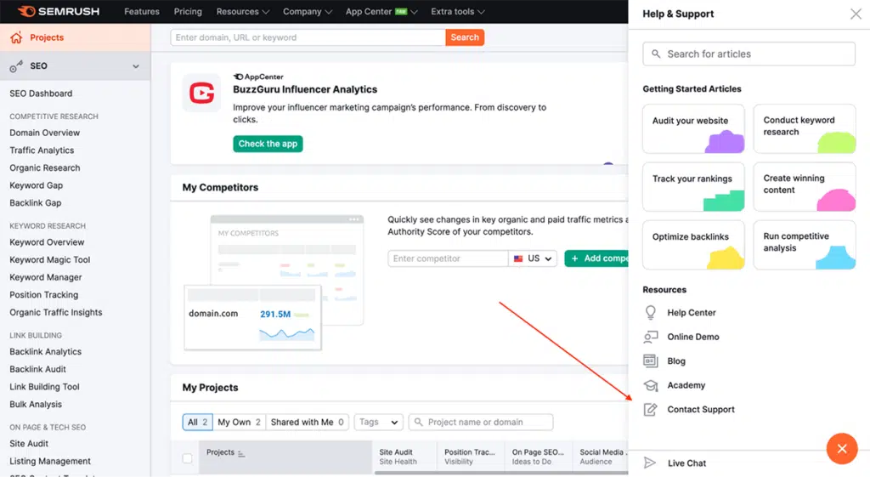Open Listing Management in sidebar
870x477 pixels.
click(x=50, y=462)
